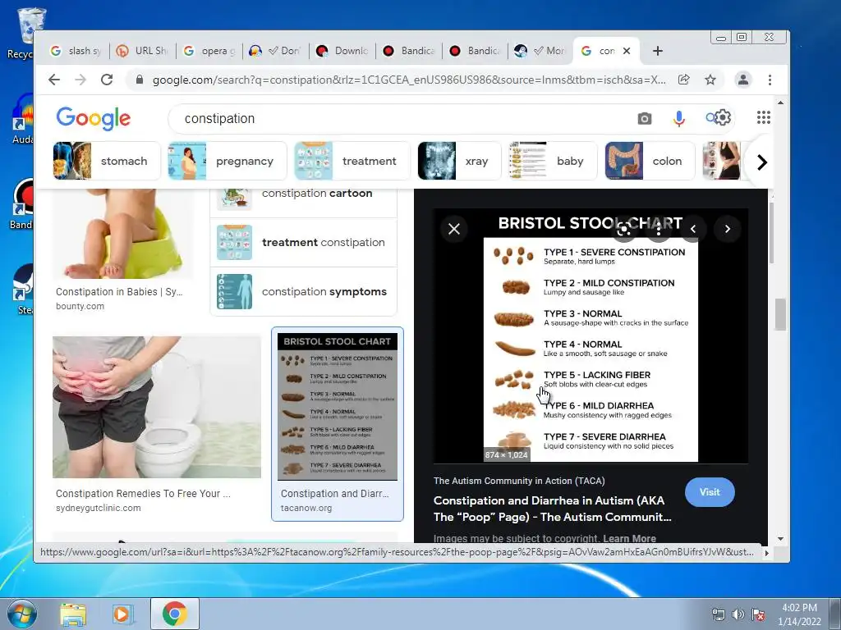Open the 'Constipation and Diarrhea in Autism' title link
This screenshot has width=841, height=630.
point(552,509)
